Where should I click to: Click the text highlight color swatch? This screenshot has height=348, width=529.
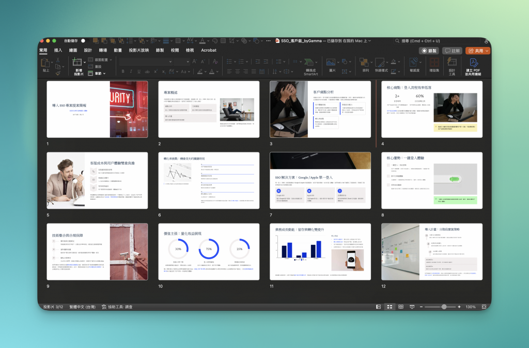click(x=200, y=71)
